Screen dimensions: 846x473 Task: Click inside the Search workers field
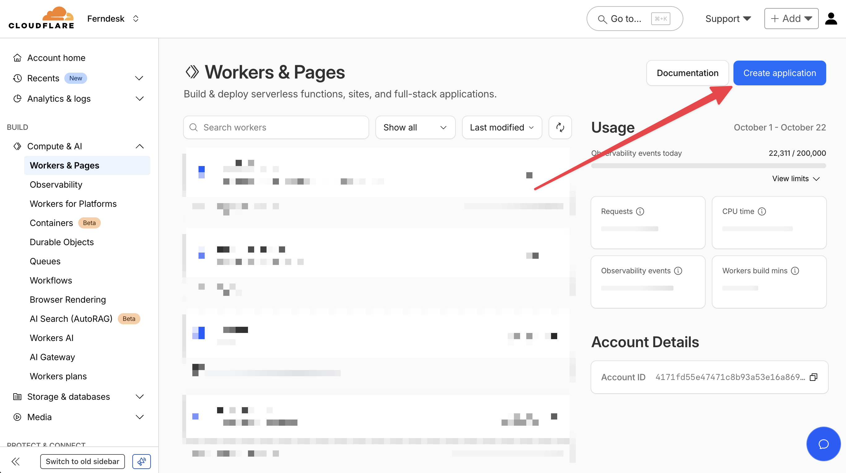click(276, 127)
